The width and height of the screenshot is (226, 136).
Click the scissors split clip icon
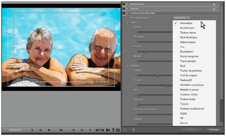coord(108,130)
